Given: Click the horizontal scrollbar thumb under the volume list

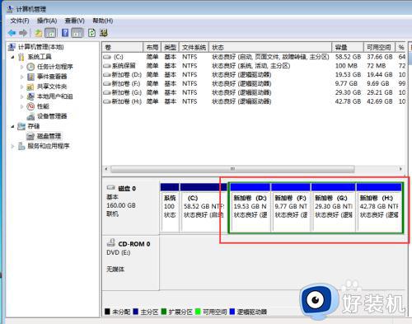Looking at the screenshot, I should pos(232,169).
